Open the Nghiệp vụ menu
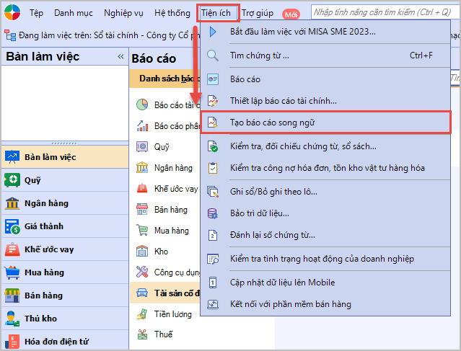 [123, 13]
